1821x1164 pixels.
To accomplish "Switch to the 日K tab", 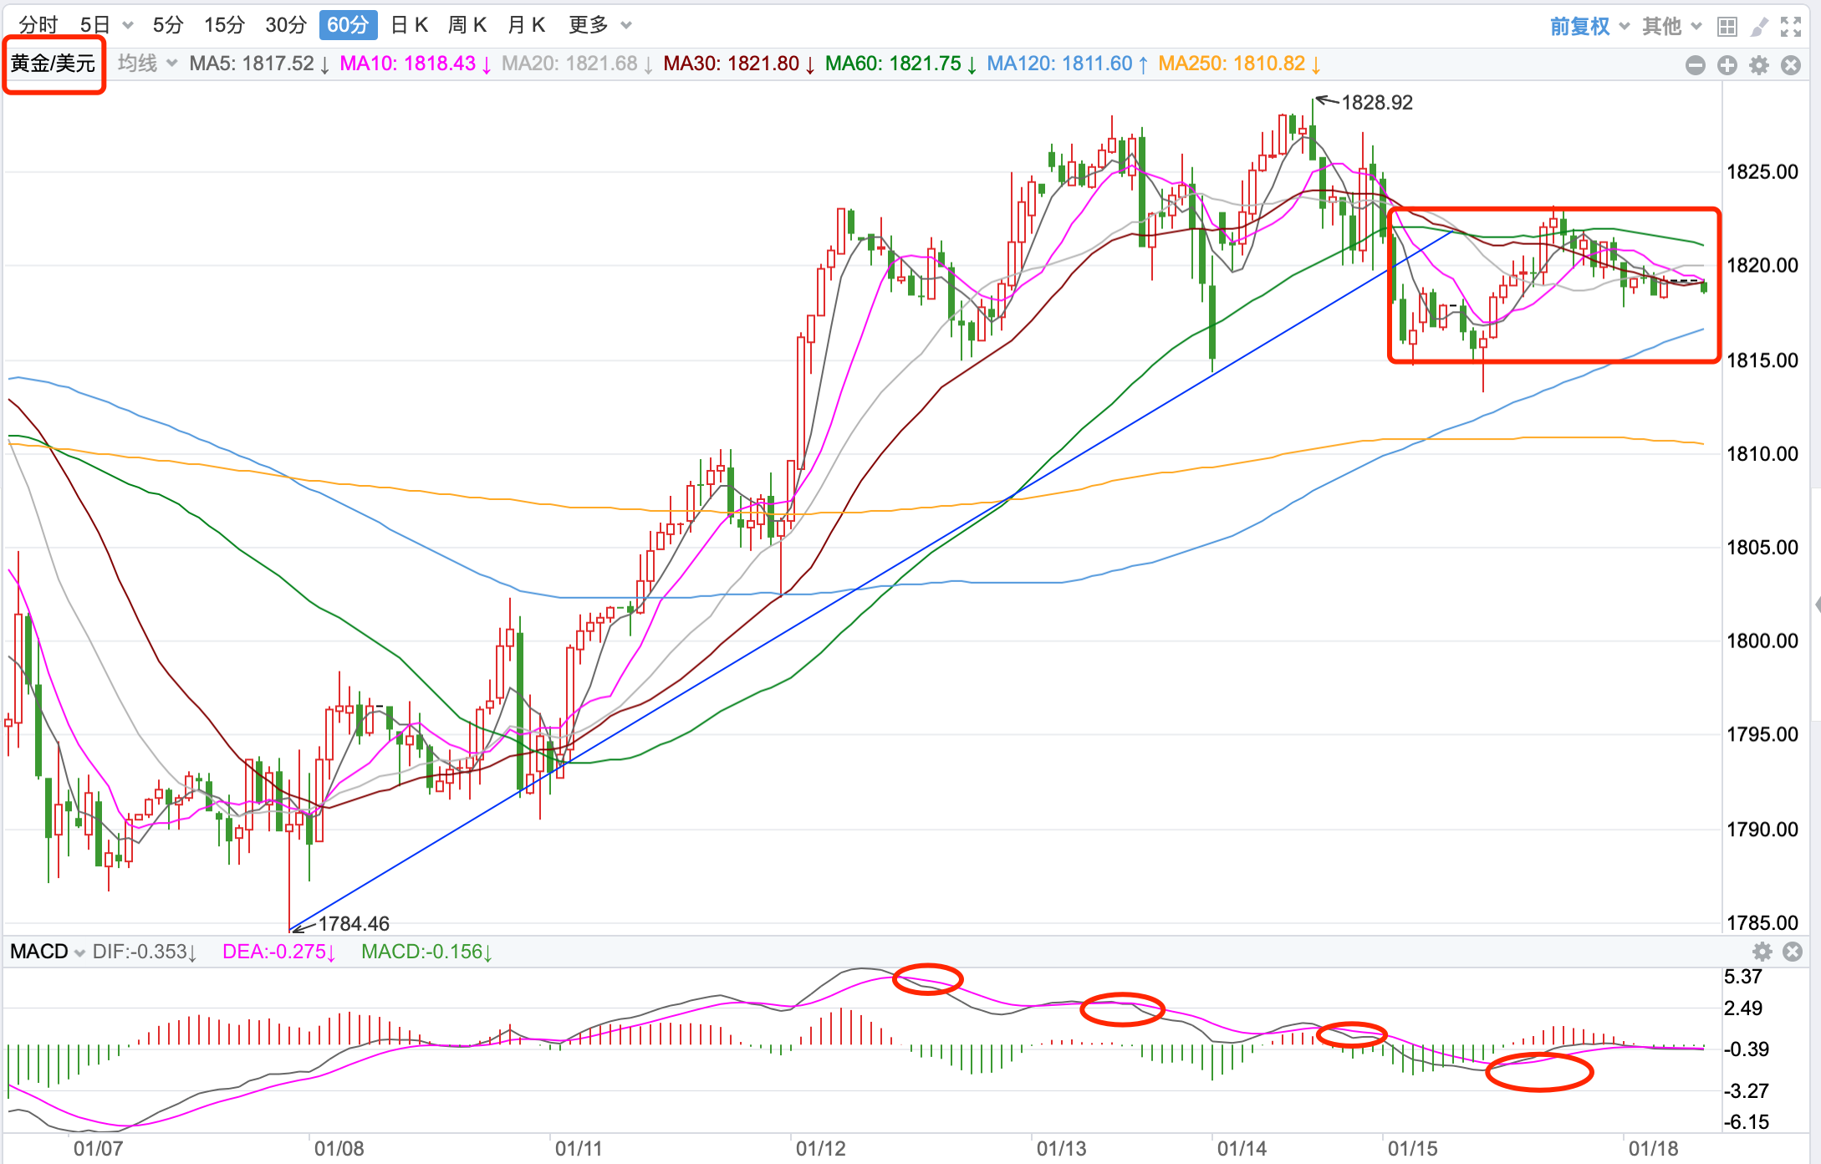I will click(410, 25).
